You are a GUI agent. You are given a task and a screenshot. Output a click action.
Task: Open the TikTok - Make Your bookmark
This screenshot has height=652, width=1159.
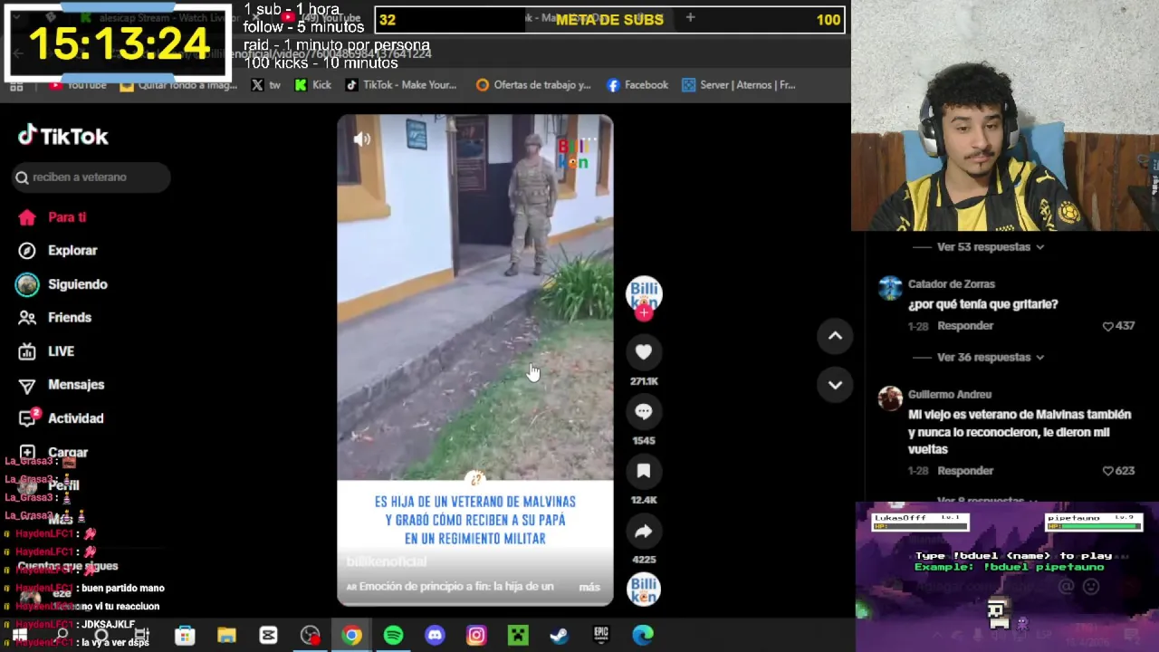[x=400, y=85]
